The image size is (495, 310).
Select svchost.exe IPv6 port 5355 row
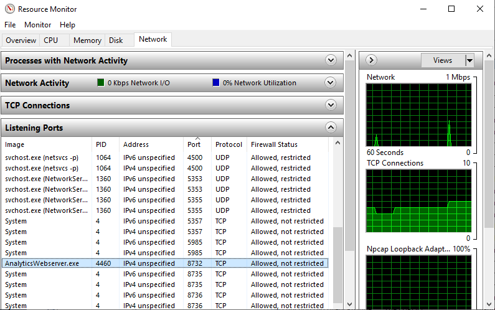pyautogui.click(x=165, y=200)
